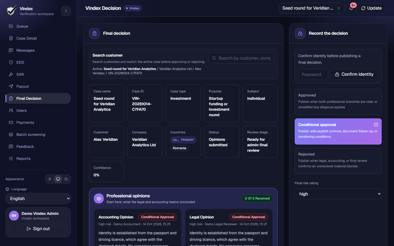This screenshot has width=394, height=246.
Task: Click the Legal Opinion Conditional Approval badge
Action: [x=249, y=217]
